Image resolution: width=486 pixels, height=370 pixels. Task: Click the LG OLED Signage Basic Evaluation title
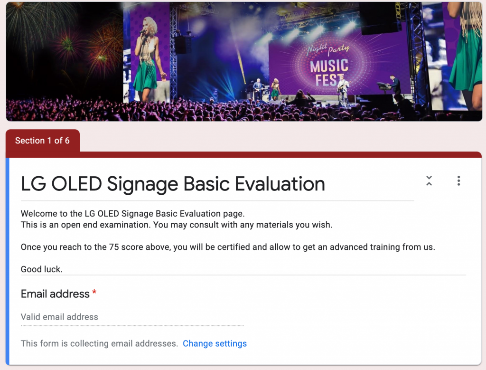173,184
